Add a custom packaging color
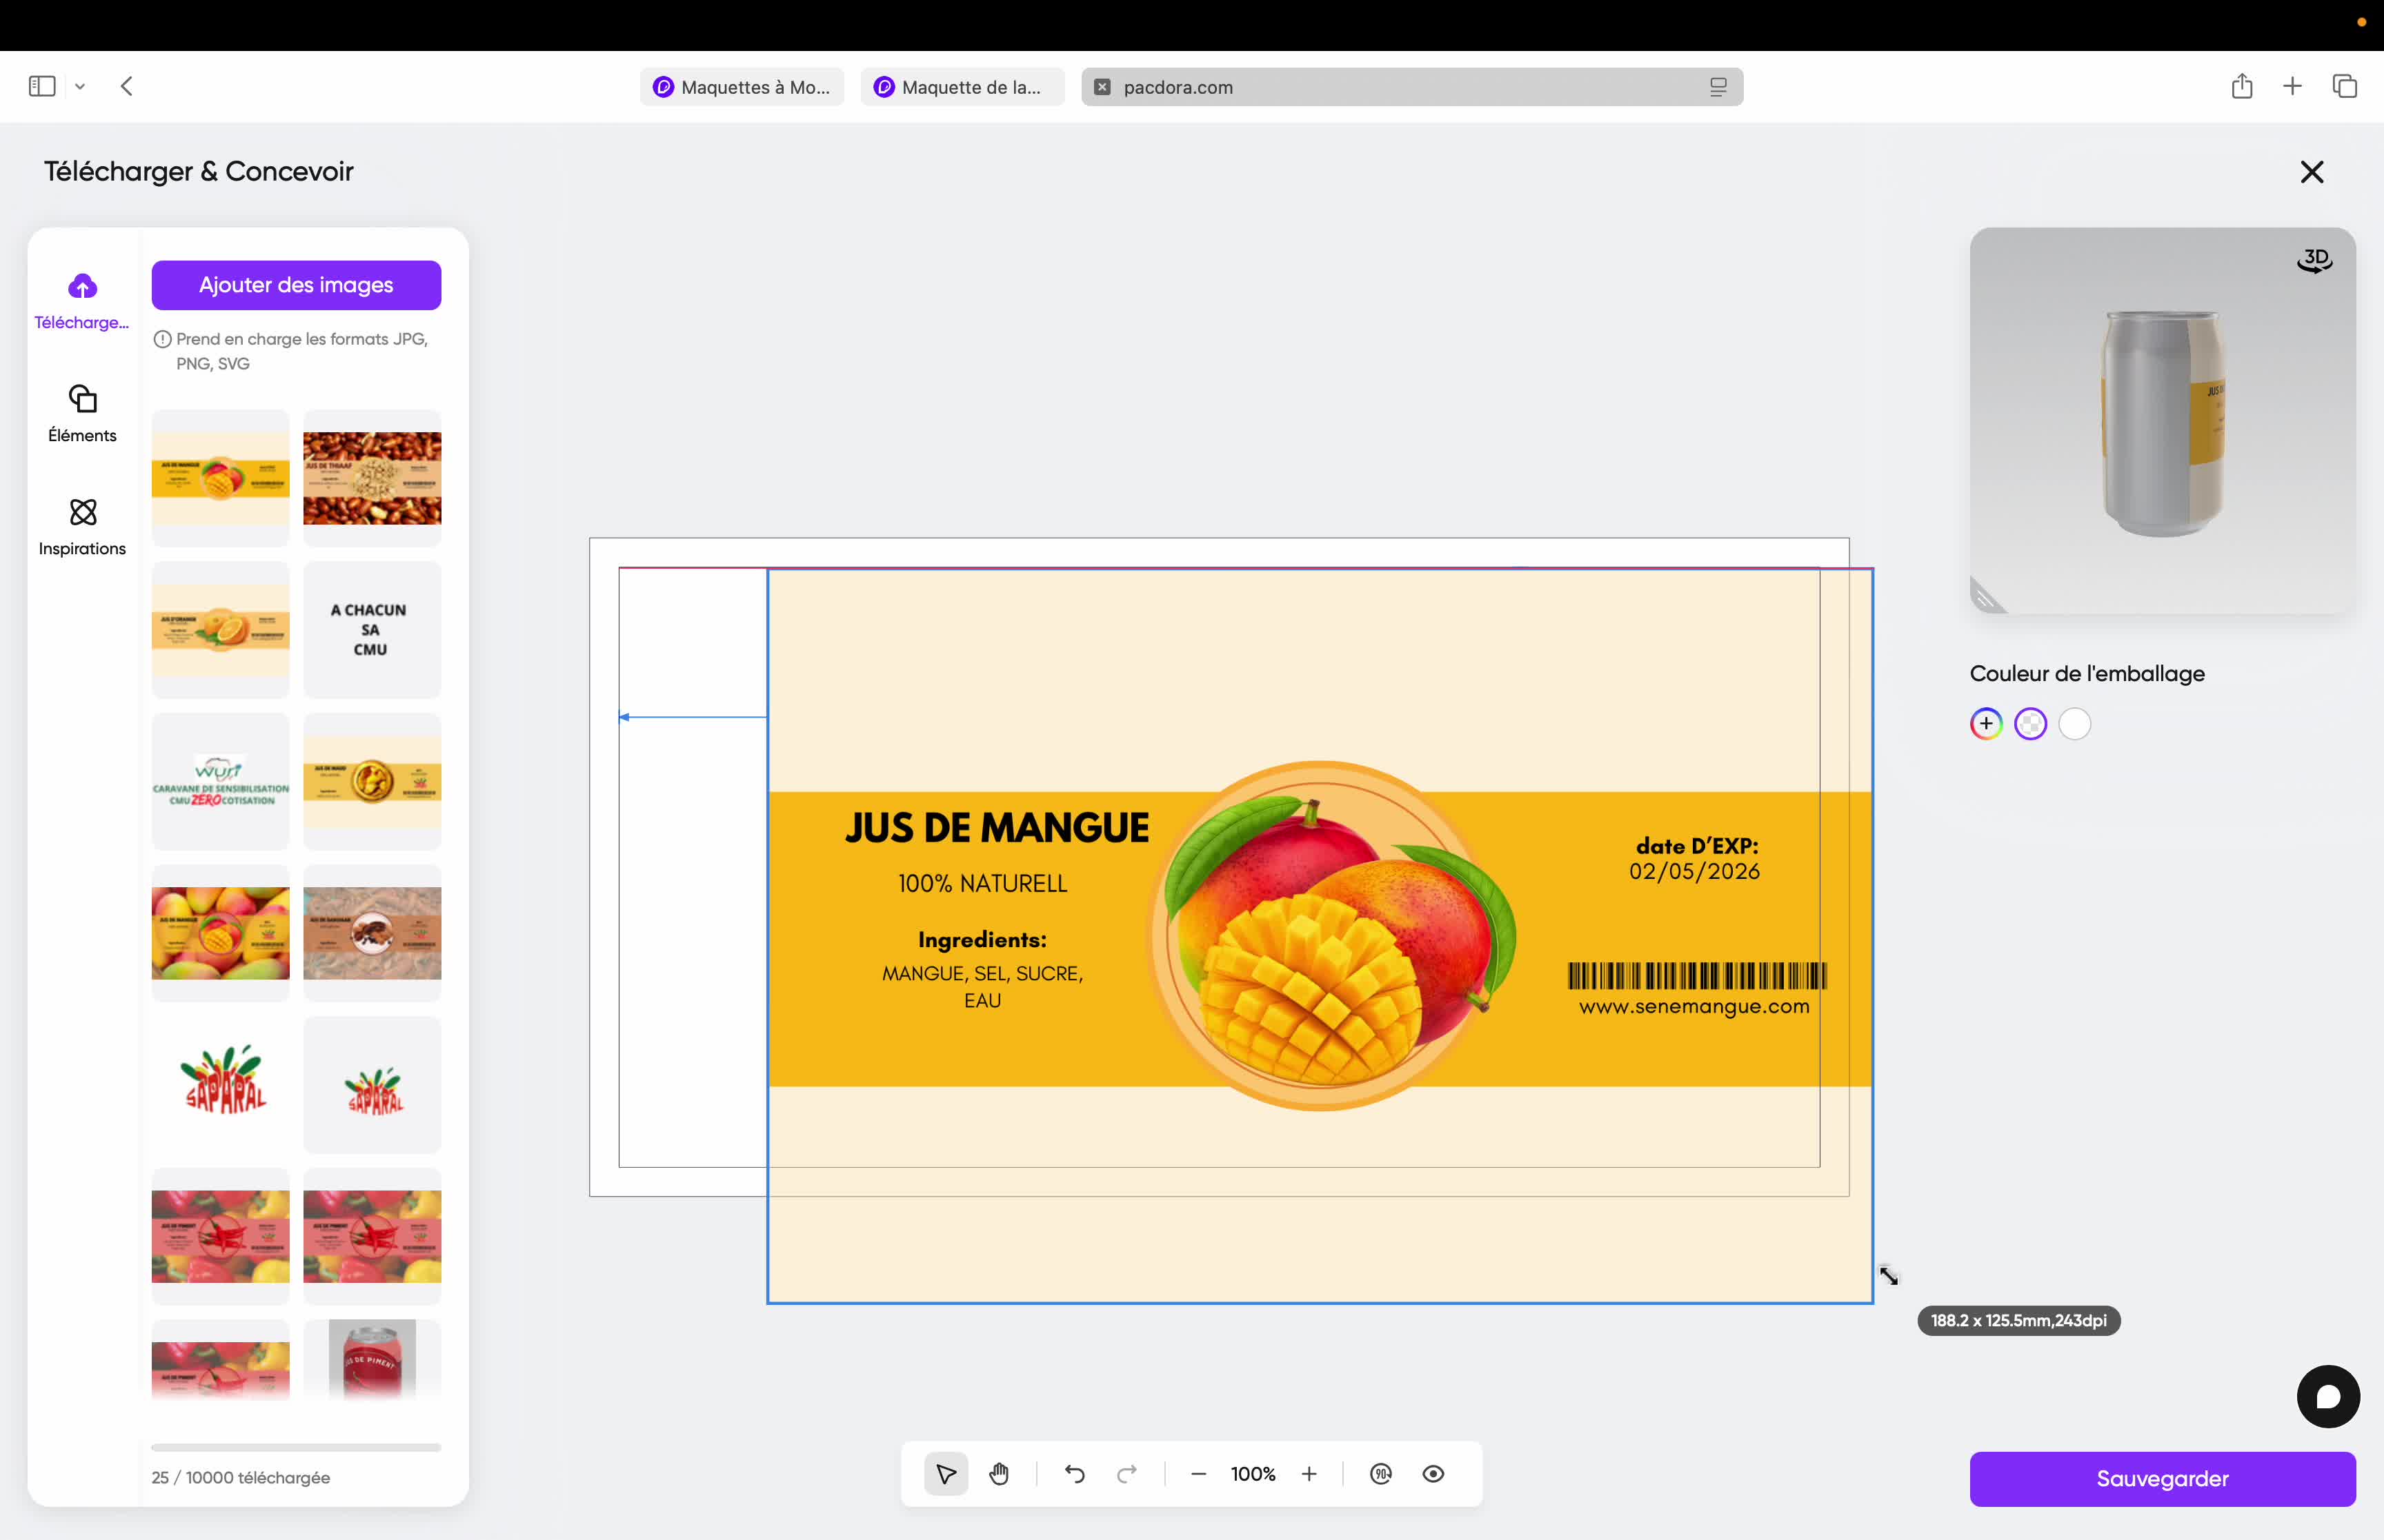The height and width of the screenshot is (1540, 2384). pos(1986,723)
